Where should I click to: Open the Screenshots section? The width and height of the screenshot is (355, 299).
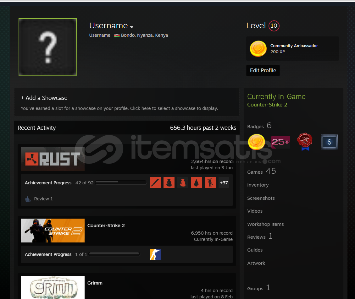(x=261, y=198)
